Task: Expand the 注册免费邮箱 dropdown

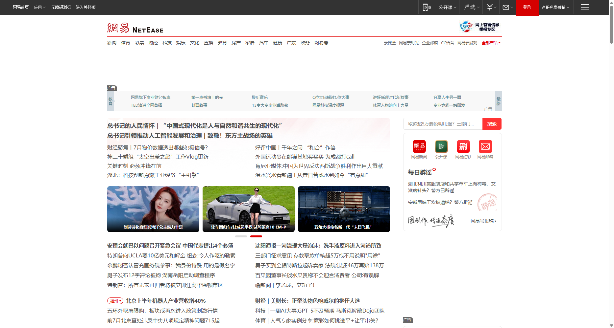Action: [x=555, y=7]
